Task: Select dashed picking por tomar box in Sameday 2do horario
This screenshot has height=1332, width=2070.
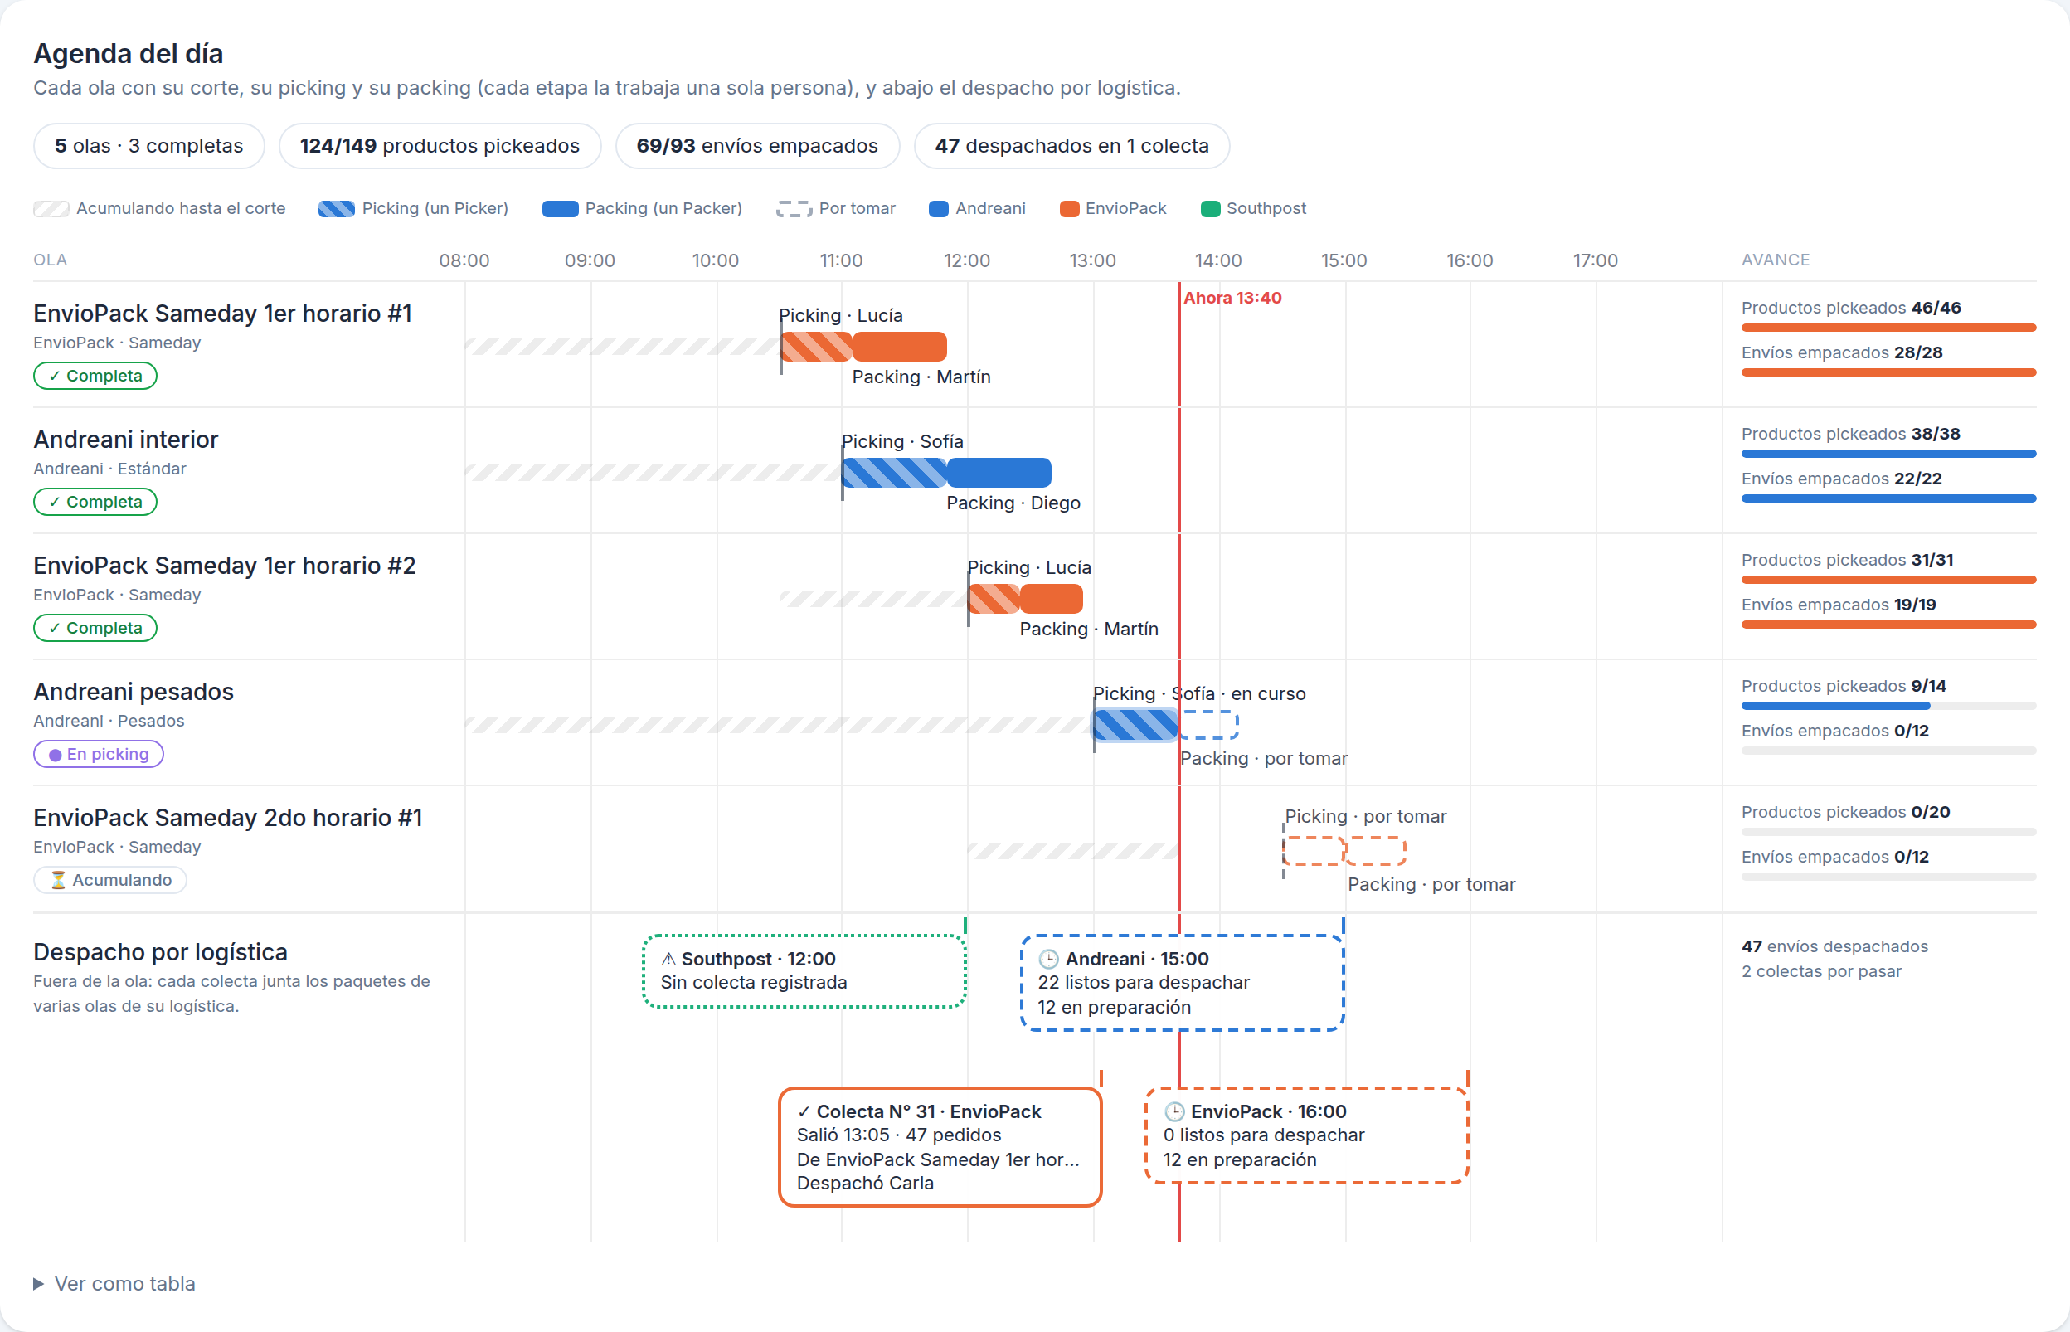Action: pos(1314,851)
